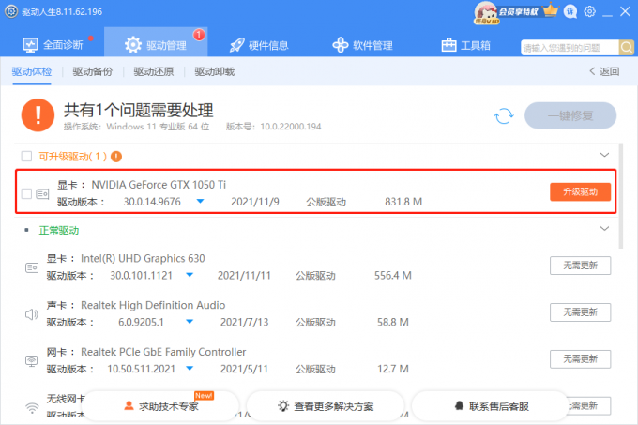This screenshot has width=638, height=425.
Task: Collapse the 可升级驱动 section chevron
Action: [604, 155]
